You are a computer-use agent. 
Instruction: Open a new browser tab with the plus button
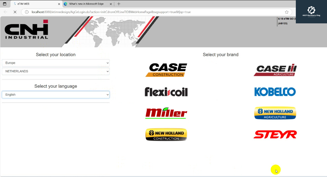click(x=119, y=4)
